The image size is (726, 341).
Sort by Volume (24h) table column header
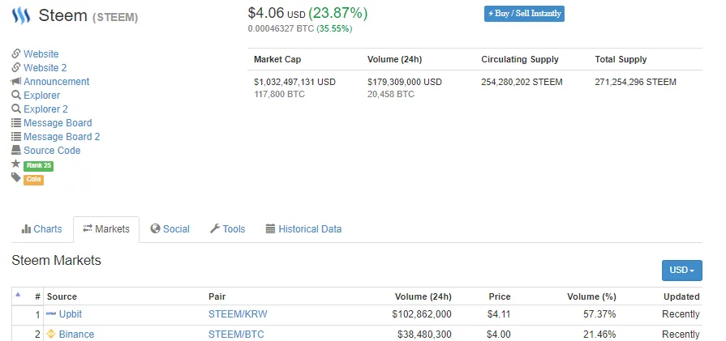423,296
